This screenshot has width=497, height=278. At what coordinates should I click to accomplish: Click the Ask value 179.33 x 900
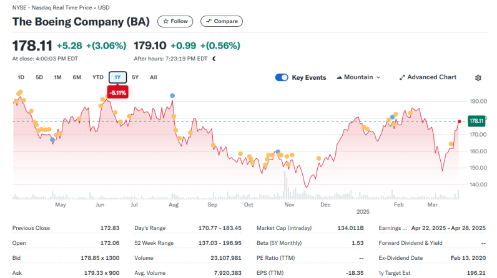click(x=102, y=273)
